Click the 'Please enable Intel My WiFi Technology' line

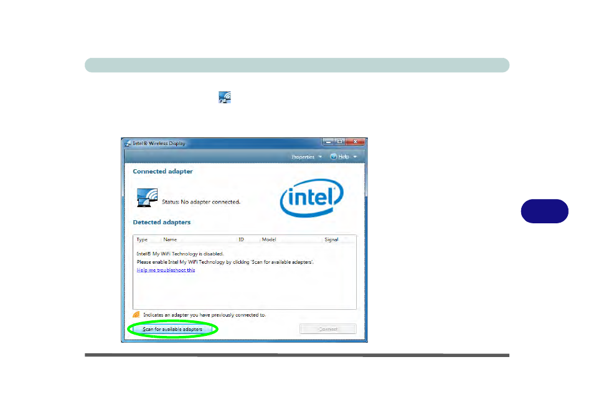click(x=225, y=262)
